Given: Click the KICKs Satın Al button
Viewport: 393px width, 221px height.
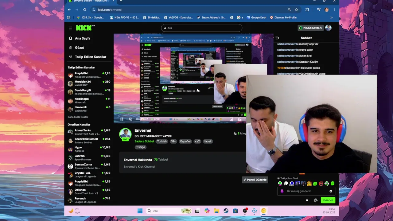Looking at the screenshot, I should click(311, 28).
